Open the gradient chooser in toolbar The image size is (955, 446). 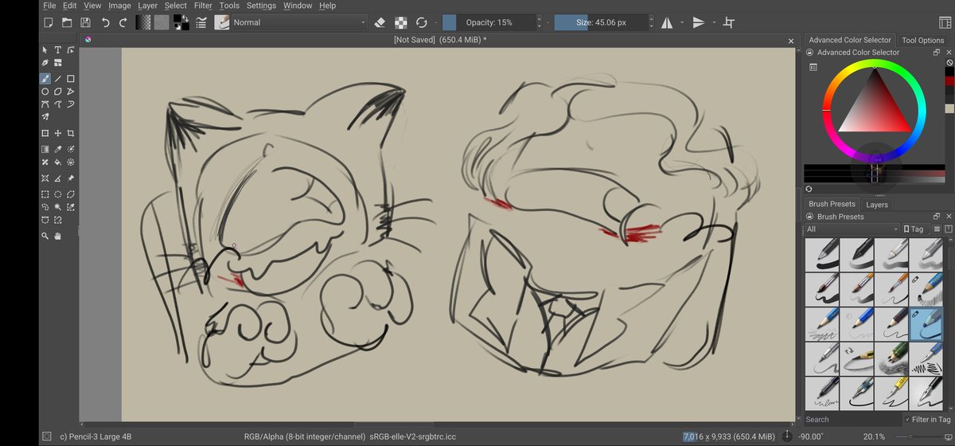click(x=143, y=22)
